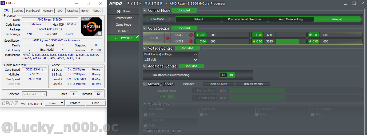
Task: Collapse the Voltage Control section
Action: (x=145, y=48)
